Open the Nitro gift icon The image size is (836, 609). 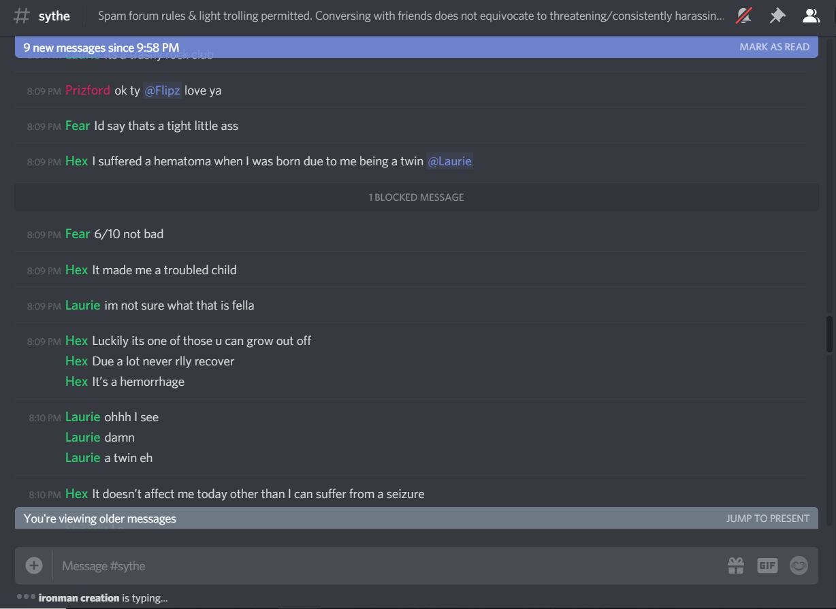point(736,565)
